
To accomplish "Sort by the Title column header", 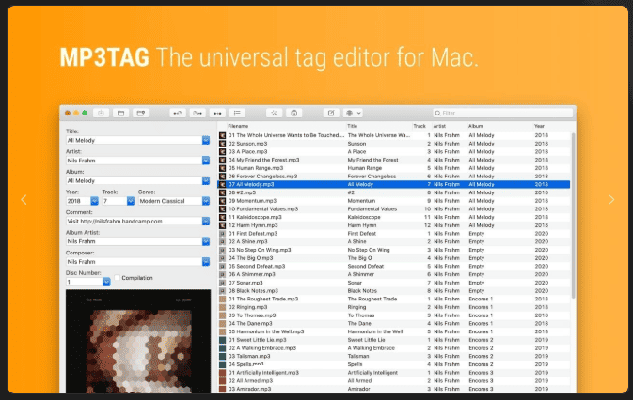I will [x=353, y=126].
